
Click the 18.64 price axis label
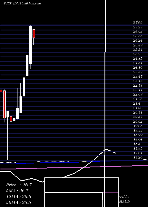[138, 139]
